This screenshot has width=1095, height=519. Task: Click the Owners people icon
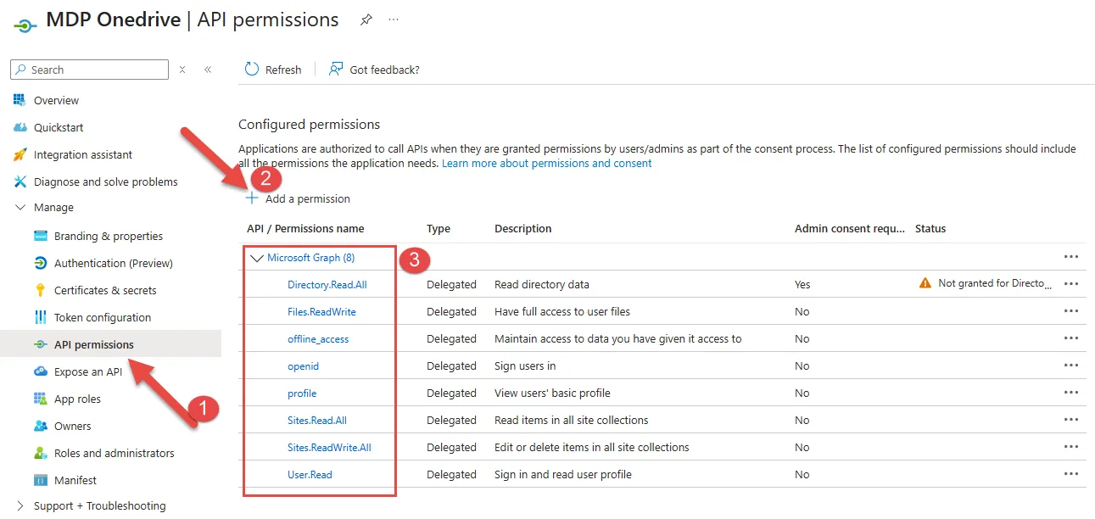click(40, 426)
